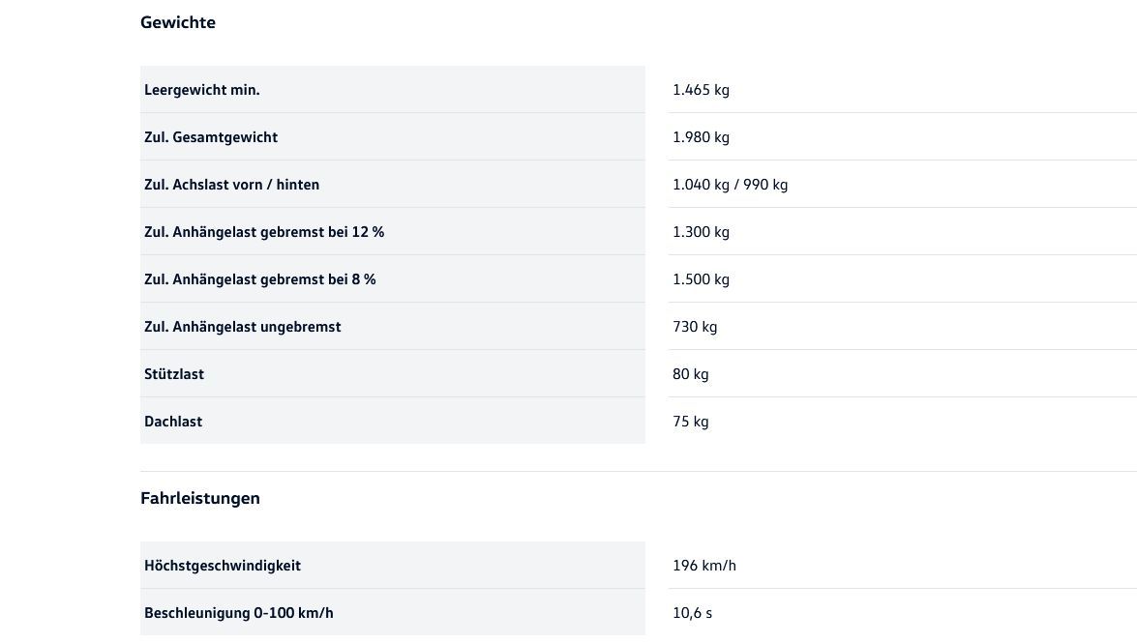The height and width of the screenshot is (643, 1137).
Task: Click Zul. Anhängelast ungebremst label
Action: point(243,327)
